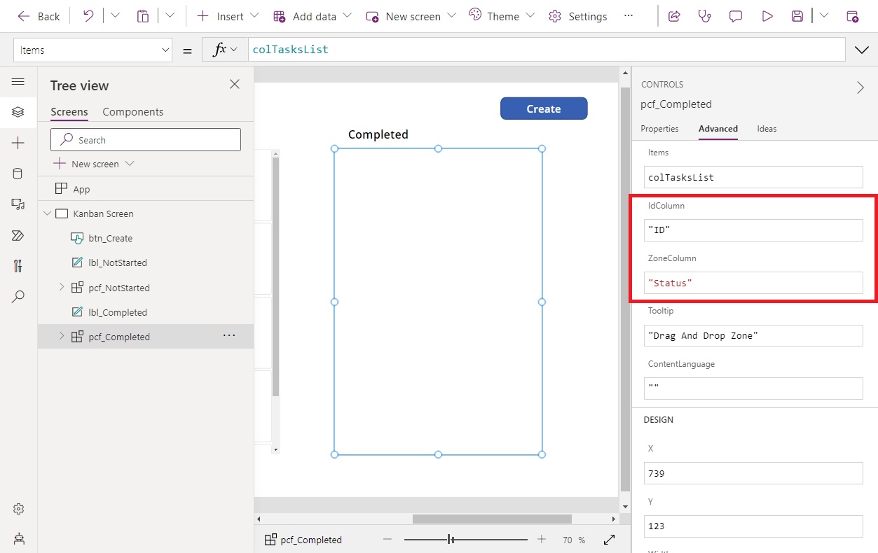The width and height of the screenshot is (878, 553).
Task: Share the app via the share icon
Action: pyautogui.click(x=673, y=15)
